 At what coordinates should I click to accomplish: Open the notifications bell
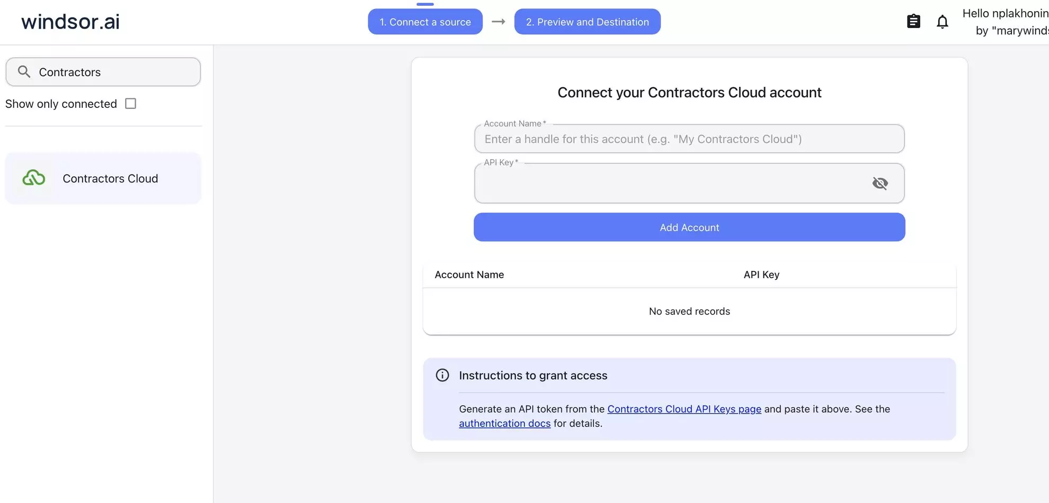coord(943,22)
